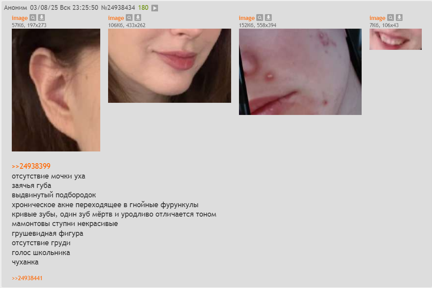The image size is (432, 288).
Task: Expand the ear photo thumbnail
Action: tap(56, 90)
